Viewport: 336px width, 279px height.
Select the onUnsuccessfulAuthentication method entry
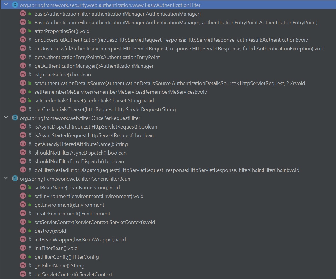pos(179,49)
